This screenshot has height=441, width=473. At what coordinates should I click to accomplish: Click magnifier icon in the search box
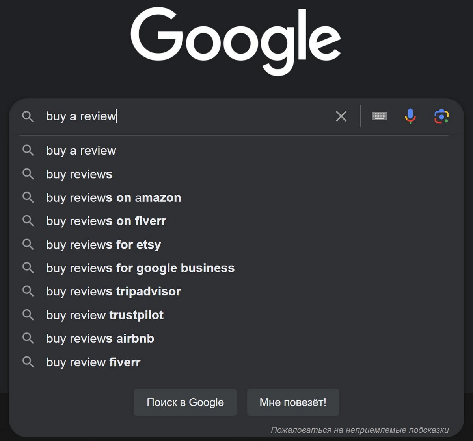[28, 116]
